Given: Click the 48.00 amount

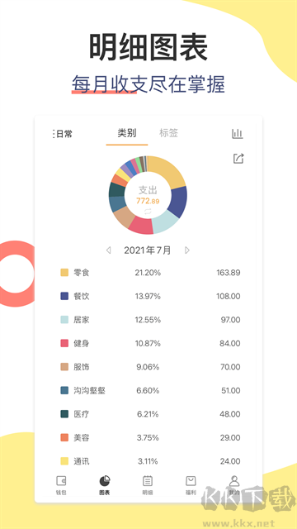Looking at the screenshot, I should click(230, 414).
